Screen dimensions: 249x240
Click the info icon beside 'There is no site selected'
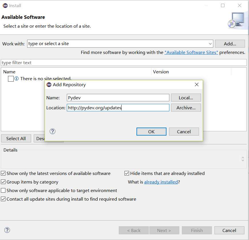click(x=17, y=78)
